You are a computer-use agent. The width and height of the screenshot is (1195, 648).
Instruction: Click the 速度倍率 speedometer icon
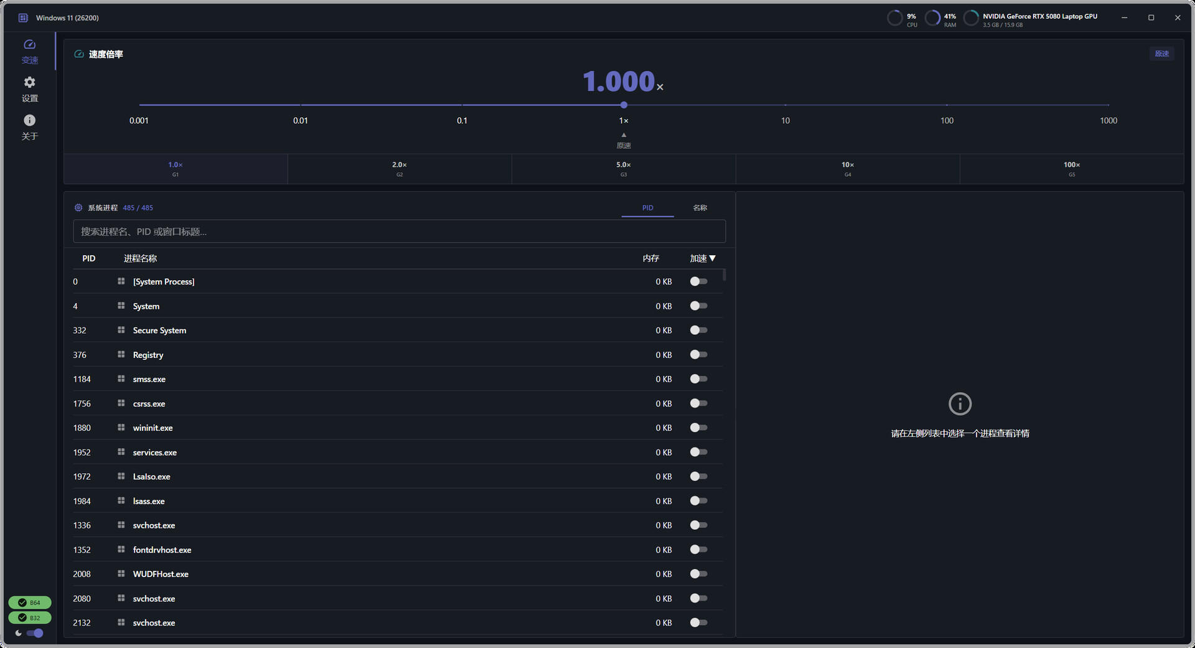79,54
